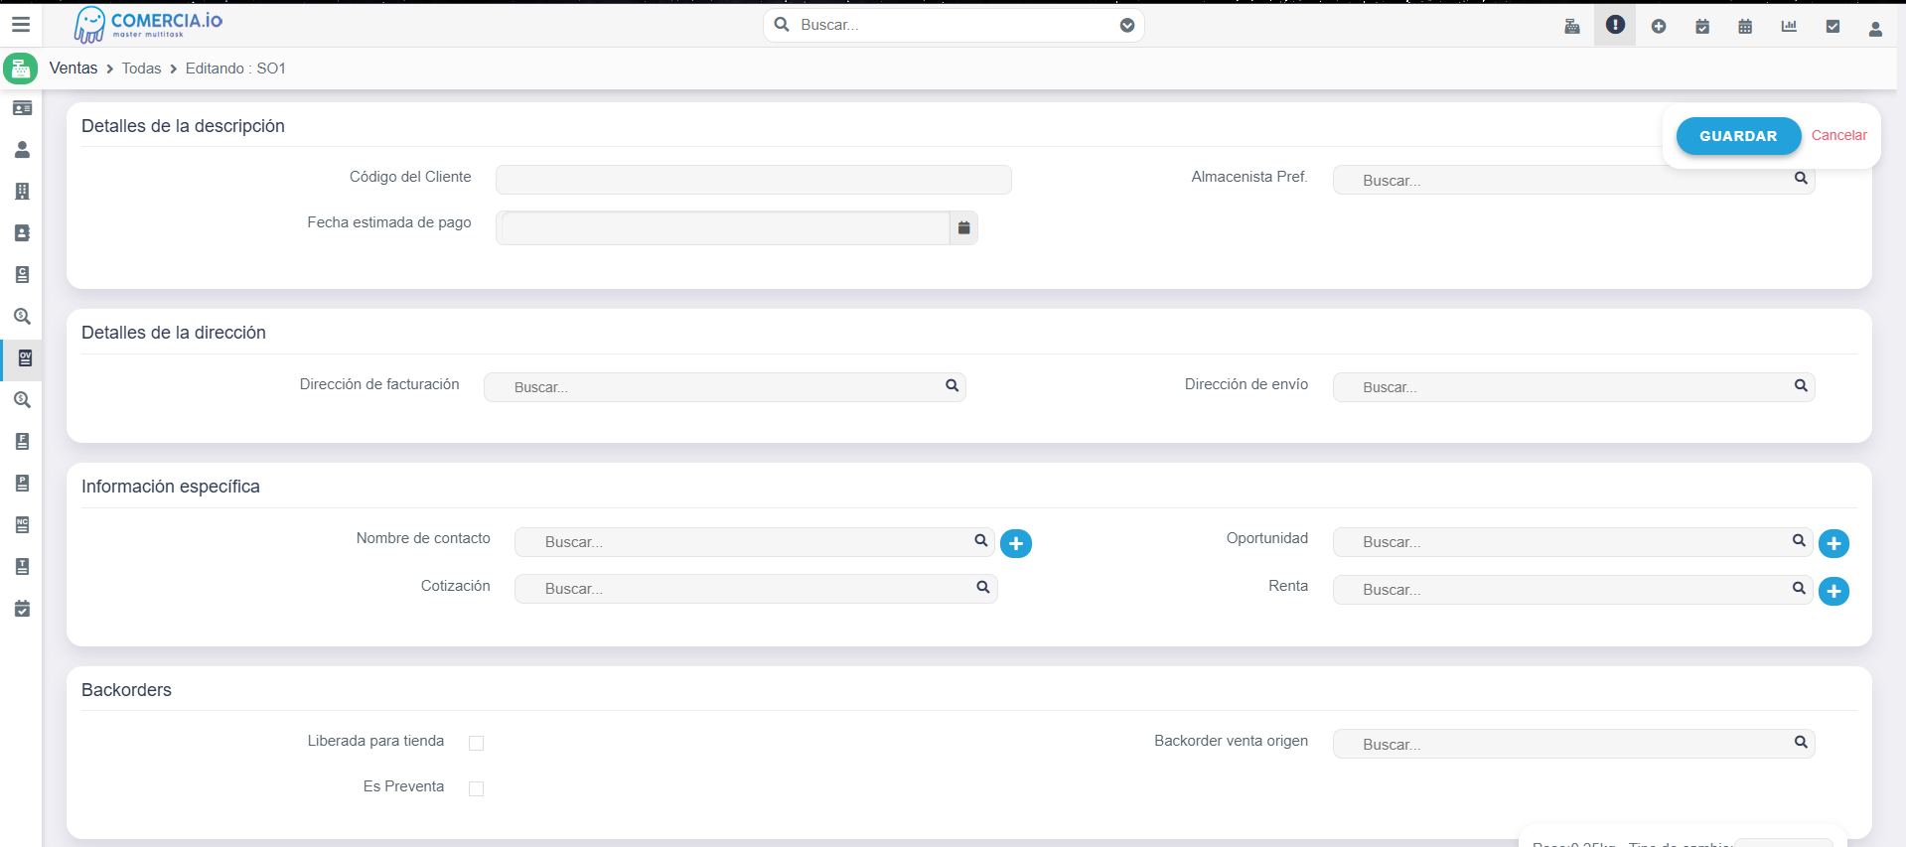
Task: Add new Renta with plus button
Action: click(x=1833, y=591)
